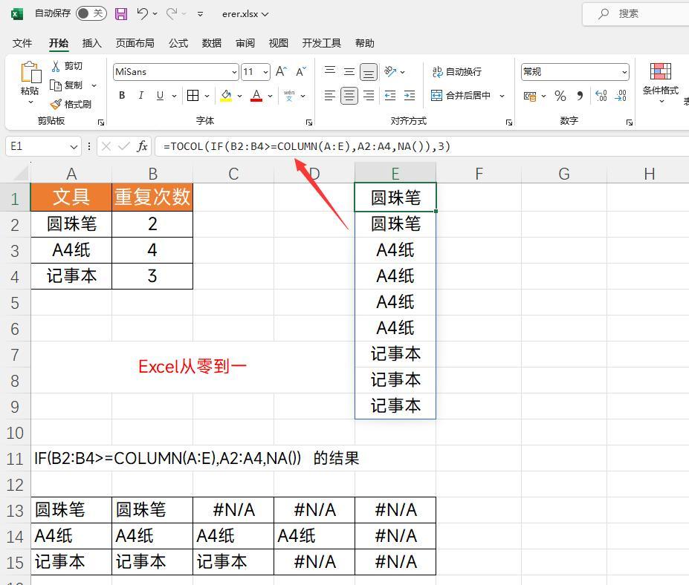Click 复制 copy button
The height and width of the screenshot is (585, 689).
pyautogui.click(x=66, y=85)
